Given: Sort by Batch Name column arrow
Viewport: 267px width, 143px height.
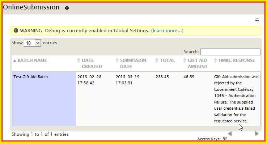Looking at the screenshot, I should (14, 60).
